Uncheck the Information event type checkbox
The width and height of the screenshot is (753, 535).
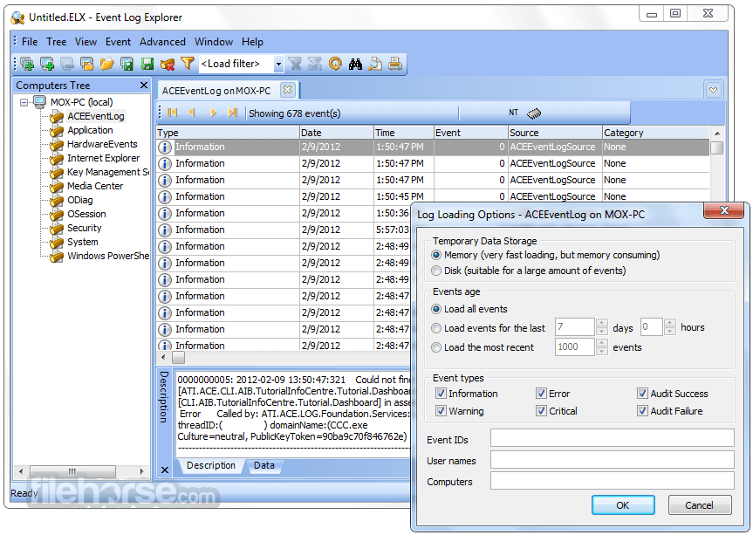[441, 394]
